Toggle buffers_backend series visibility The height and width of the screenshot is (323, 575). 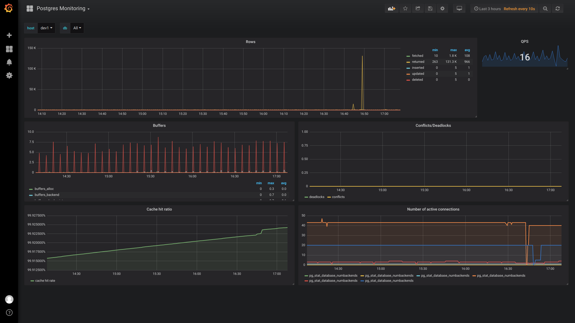(x=47, y=195)
